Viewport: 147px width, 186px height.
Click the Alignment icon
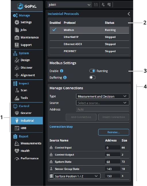pos(17,75)
